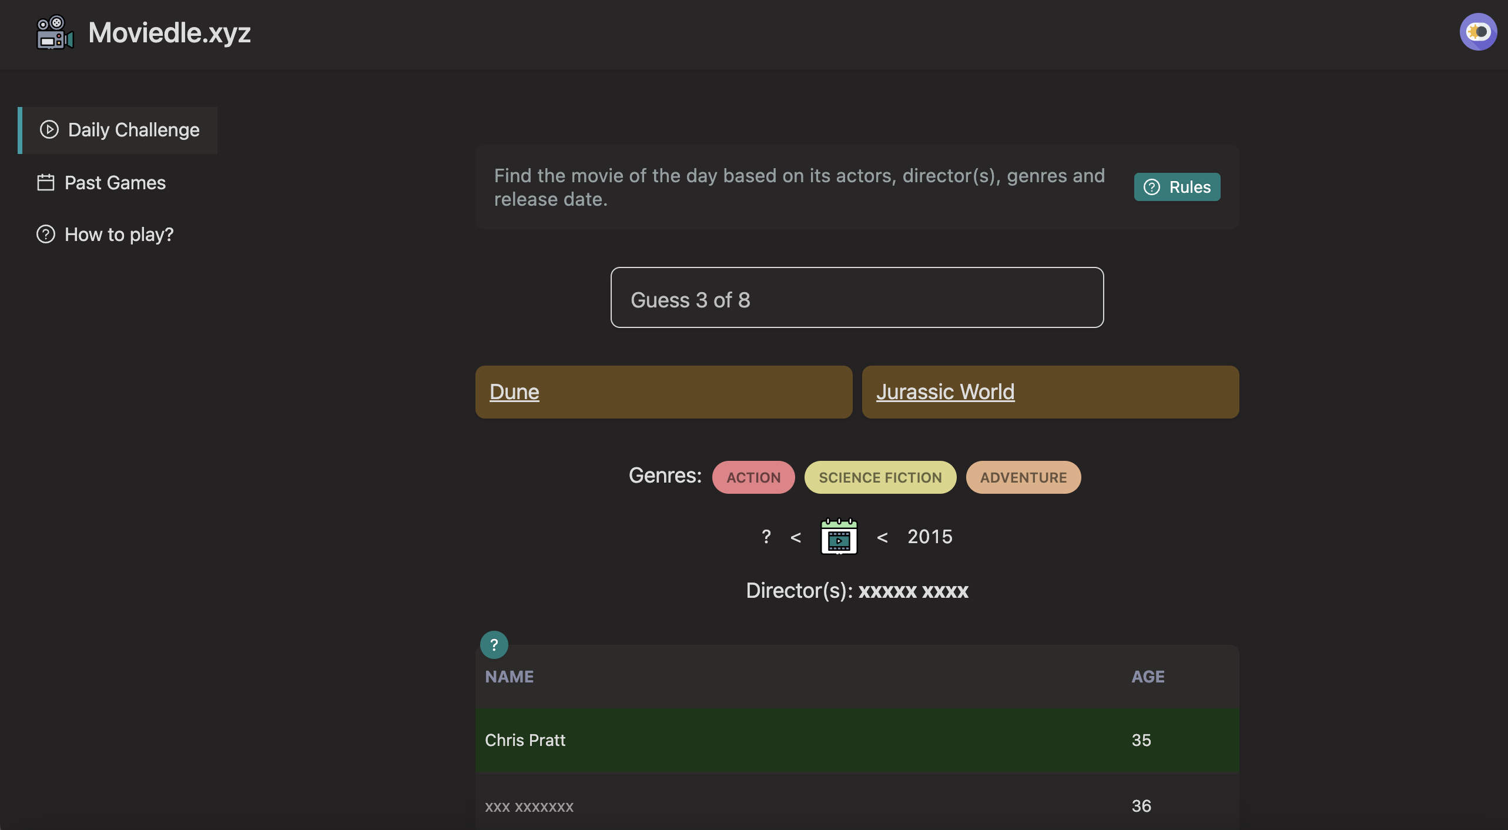The image size is (1508, 830).
Task: Click the NAME column header
Action: (510, 677)
